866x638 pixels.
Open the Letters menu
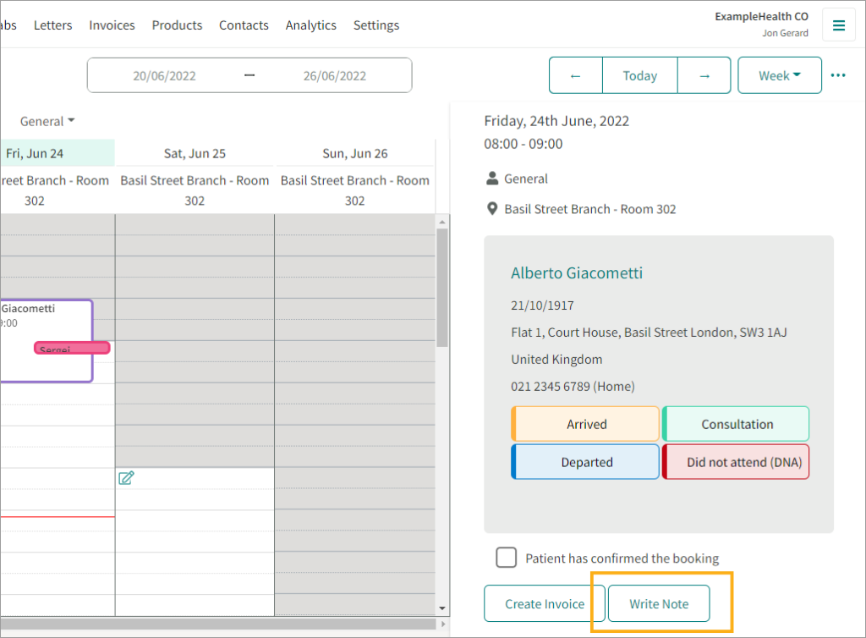click(53, 25)
